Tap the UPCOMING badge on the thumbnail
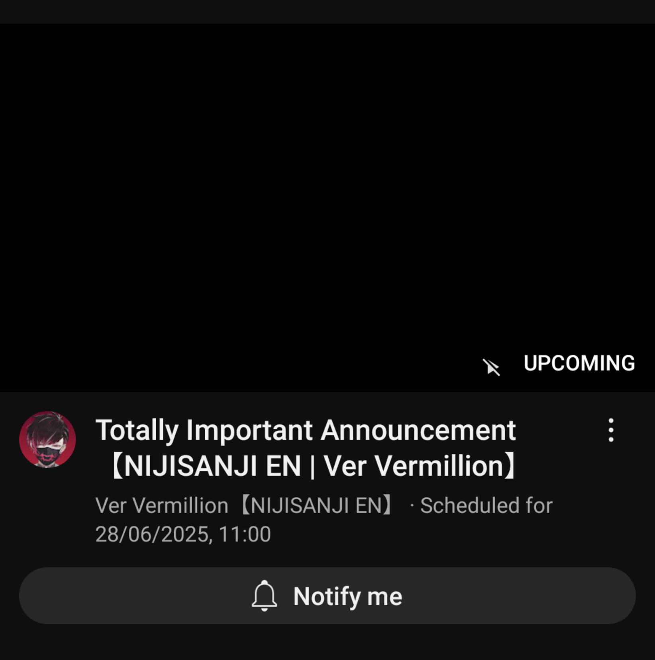The height and width of the screenshot is (660, 655). point(579,363)
